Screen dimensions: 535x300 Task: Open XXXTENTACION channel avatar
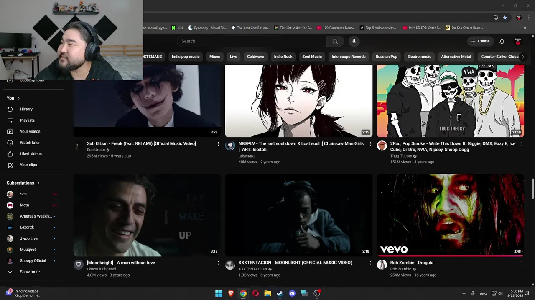[x=230, y=265]
